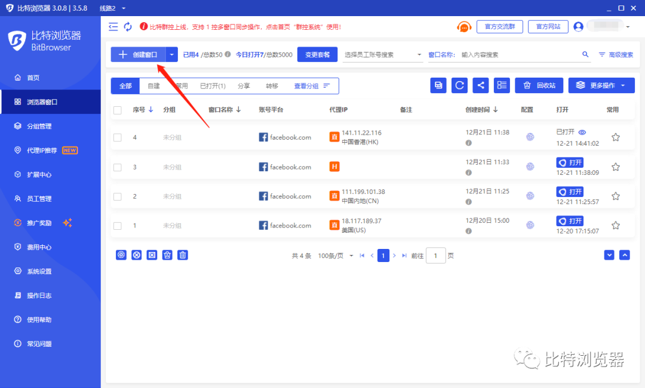Image resolution: width=645 pixels, height=388 pixels.
Task: Click the headset customer service icon in top bar
Action: pyautogui.click(x=464, y=26)
